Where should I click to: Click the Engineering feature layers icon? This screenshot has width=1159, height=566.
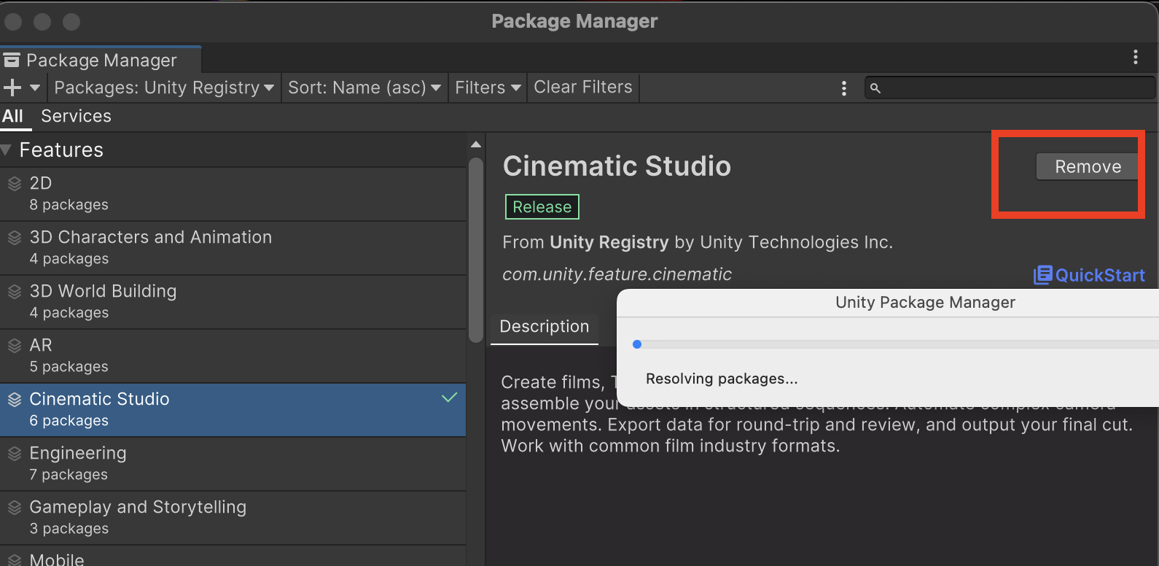[x=15, y=454]
